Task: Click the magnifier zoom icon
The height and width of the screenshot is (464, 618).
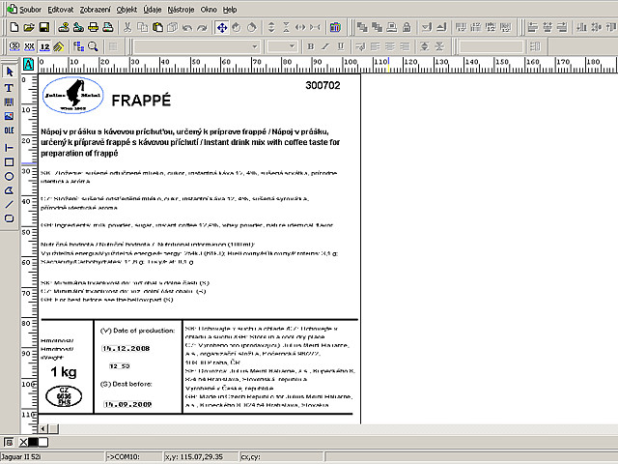Action: click(94, 46)
